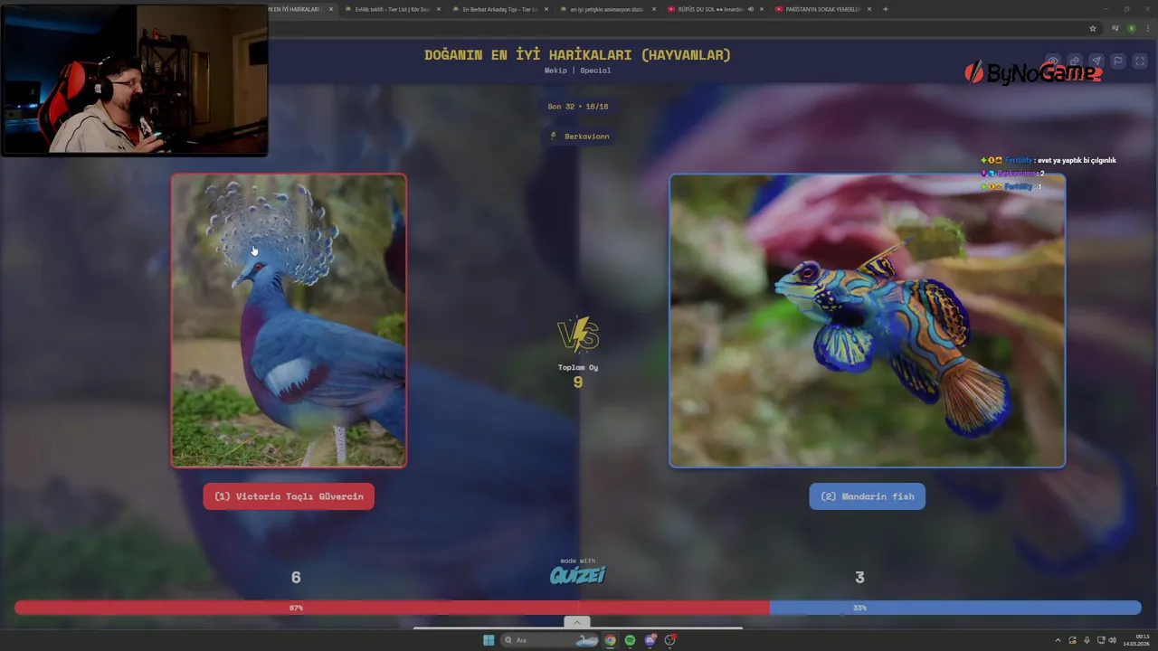Click the microphone icon in system tray
This screenshot has height=651, width=1158.
pos(1087,640)
